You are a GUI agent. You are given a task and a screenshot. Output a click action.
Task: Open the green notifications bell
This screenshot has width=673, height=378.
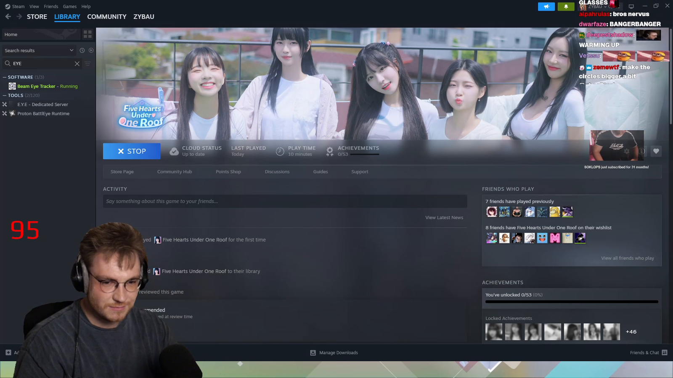coord(566,7)
